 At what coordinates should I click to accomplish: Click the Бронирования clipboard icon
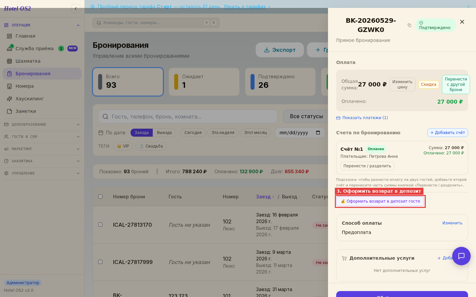coord(9,74)
